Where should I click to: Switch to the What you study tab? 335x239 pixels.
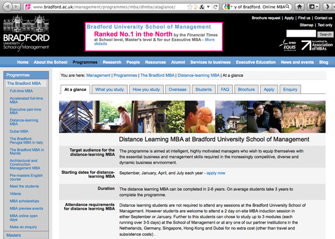[x=110, y=89]
